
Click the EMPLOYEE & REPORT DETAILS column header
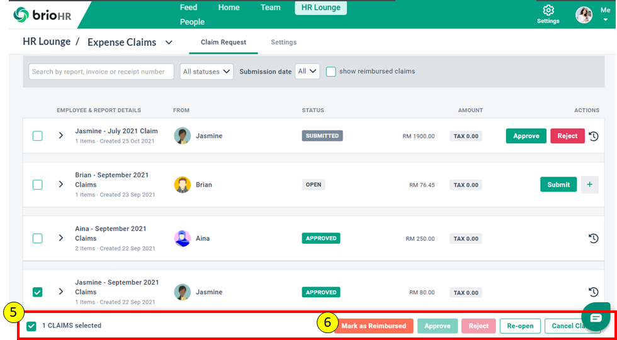99,111
